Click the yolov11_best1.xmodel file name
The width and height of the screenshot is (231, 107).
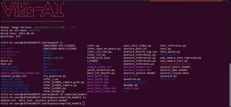(175, 67)
